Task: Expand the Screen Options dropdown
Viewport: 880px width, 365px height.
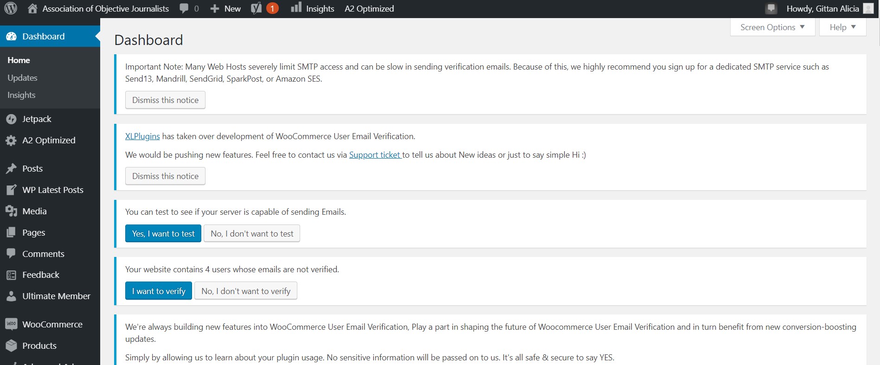Action: [x=772, y=27]
